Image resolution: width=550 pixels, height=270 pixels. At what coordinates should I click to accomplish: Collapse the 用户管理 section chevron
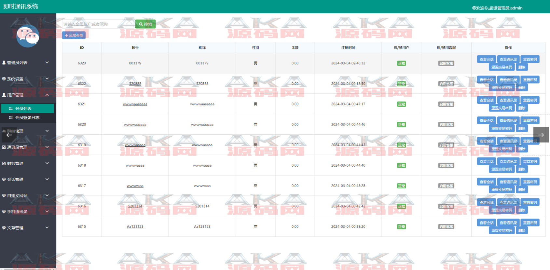click(x=47, y=95)
